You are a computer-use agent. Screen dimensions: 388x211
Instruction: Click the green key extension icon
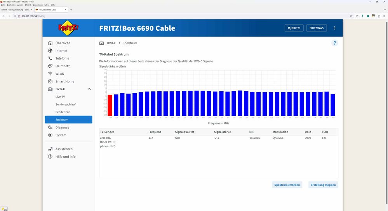click(x=362, y=16)
